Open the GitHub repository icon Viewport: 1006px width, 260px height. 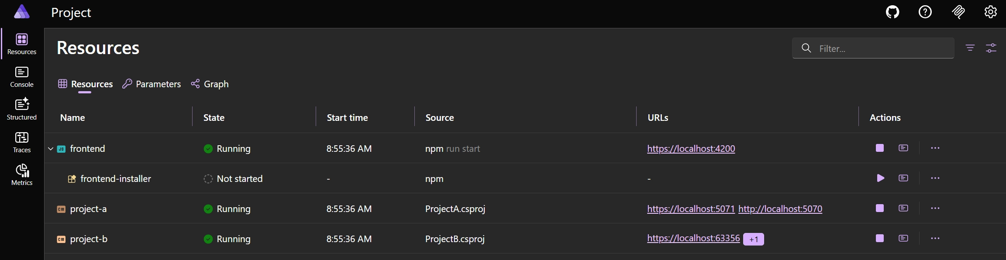pos(892,12)
